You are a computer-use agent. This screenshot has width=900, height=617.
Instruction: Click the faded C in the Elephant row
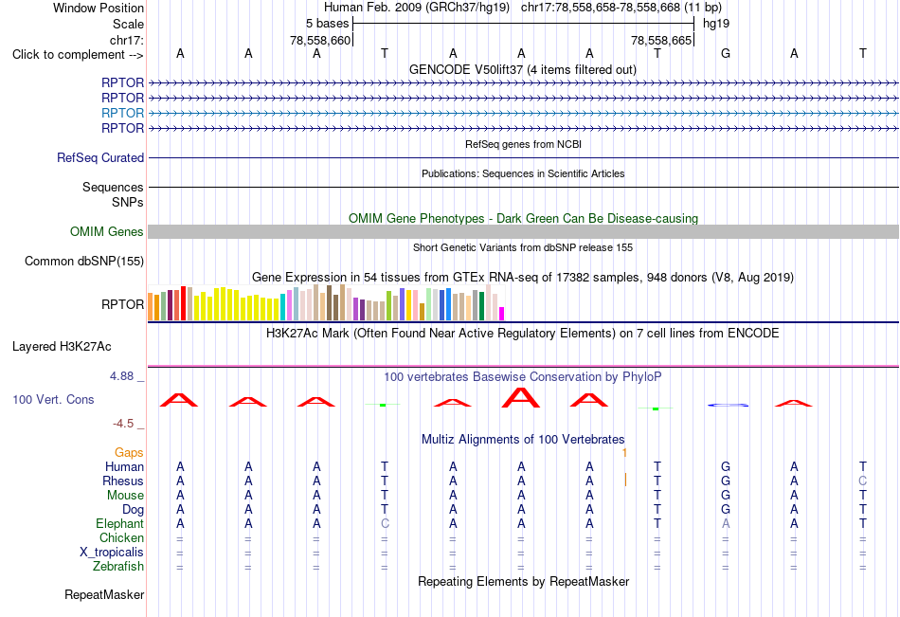[x=385, y=524]
